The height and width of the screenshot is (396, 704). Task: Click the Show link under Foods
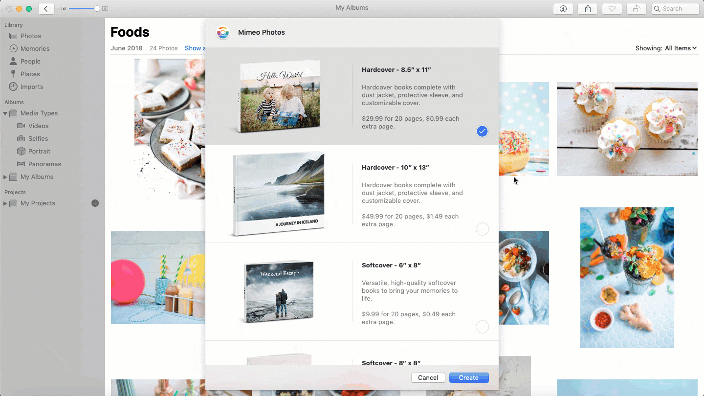pos(195,48)
